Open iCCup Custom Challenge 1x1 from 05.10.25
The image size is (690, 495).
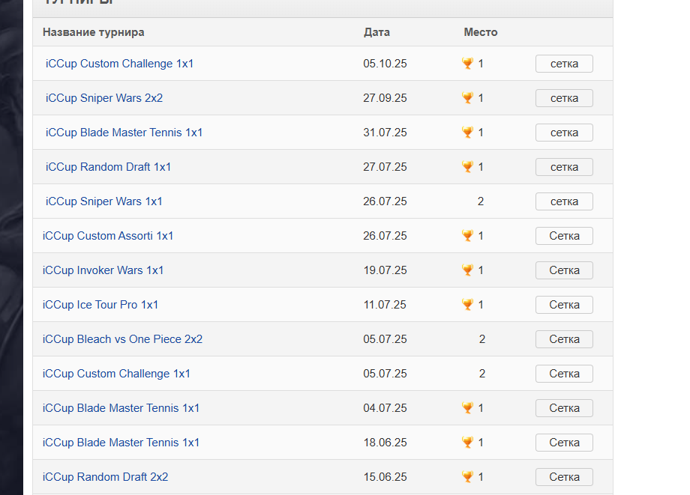(119, 64)
